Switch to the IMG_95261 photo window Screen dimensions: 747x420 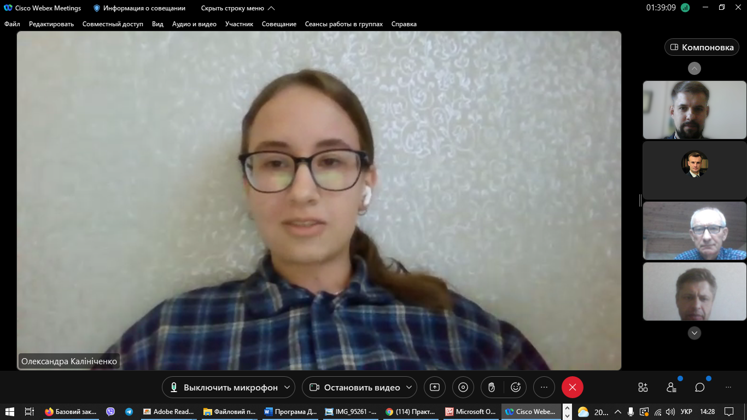pyautogui.click(x=351, y=412)
